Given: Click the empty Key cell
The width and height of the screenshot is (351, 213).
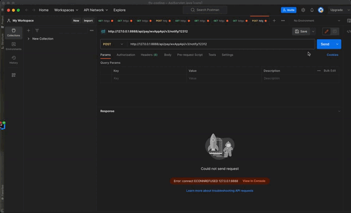Looking at the screenshot, I should point(149,79).
